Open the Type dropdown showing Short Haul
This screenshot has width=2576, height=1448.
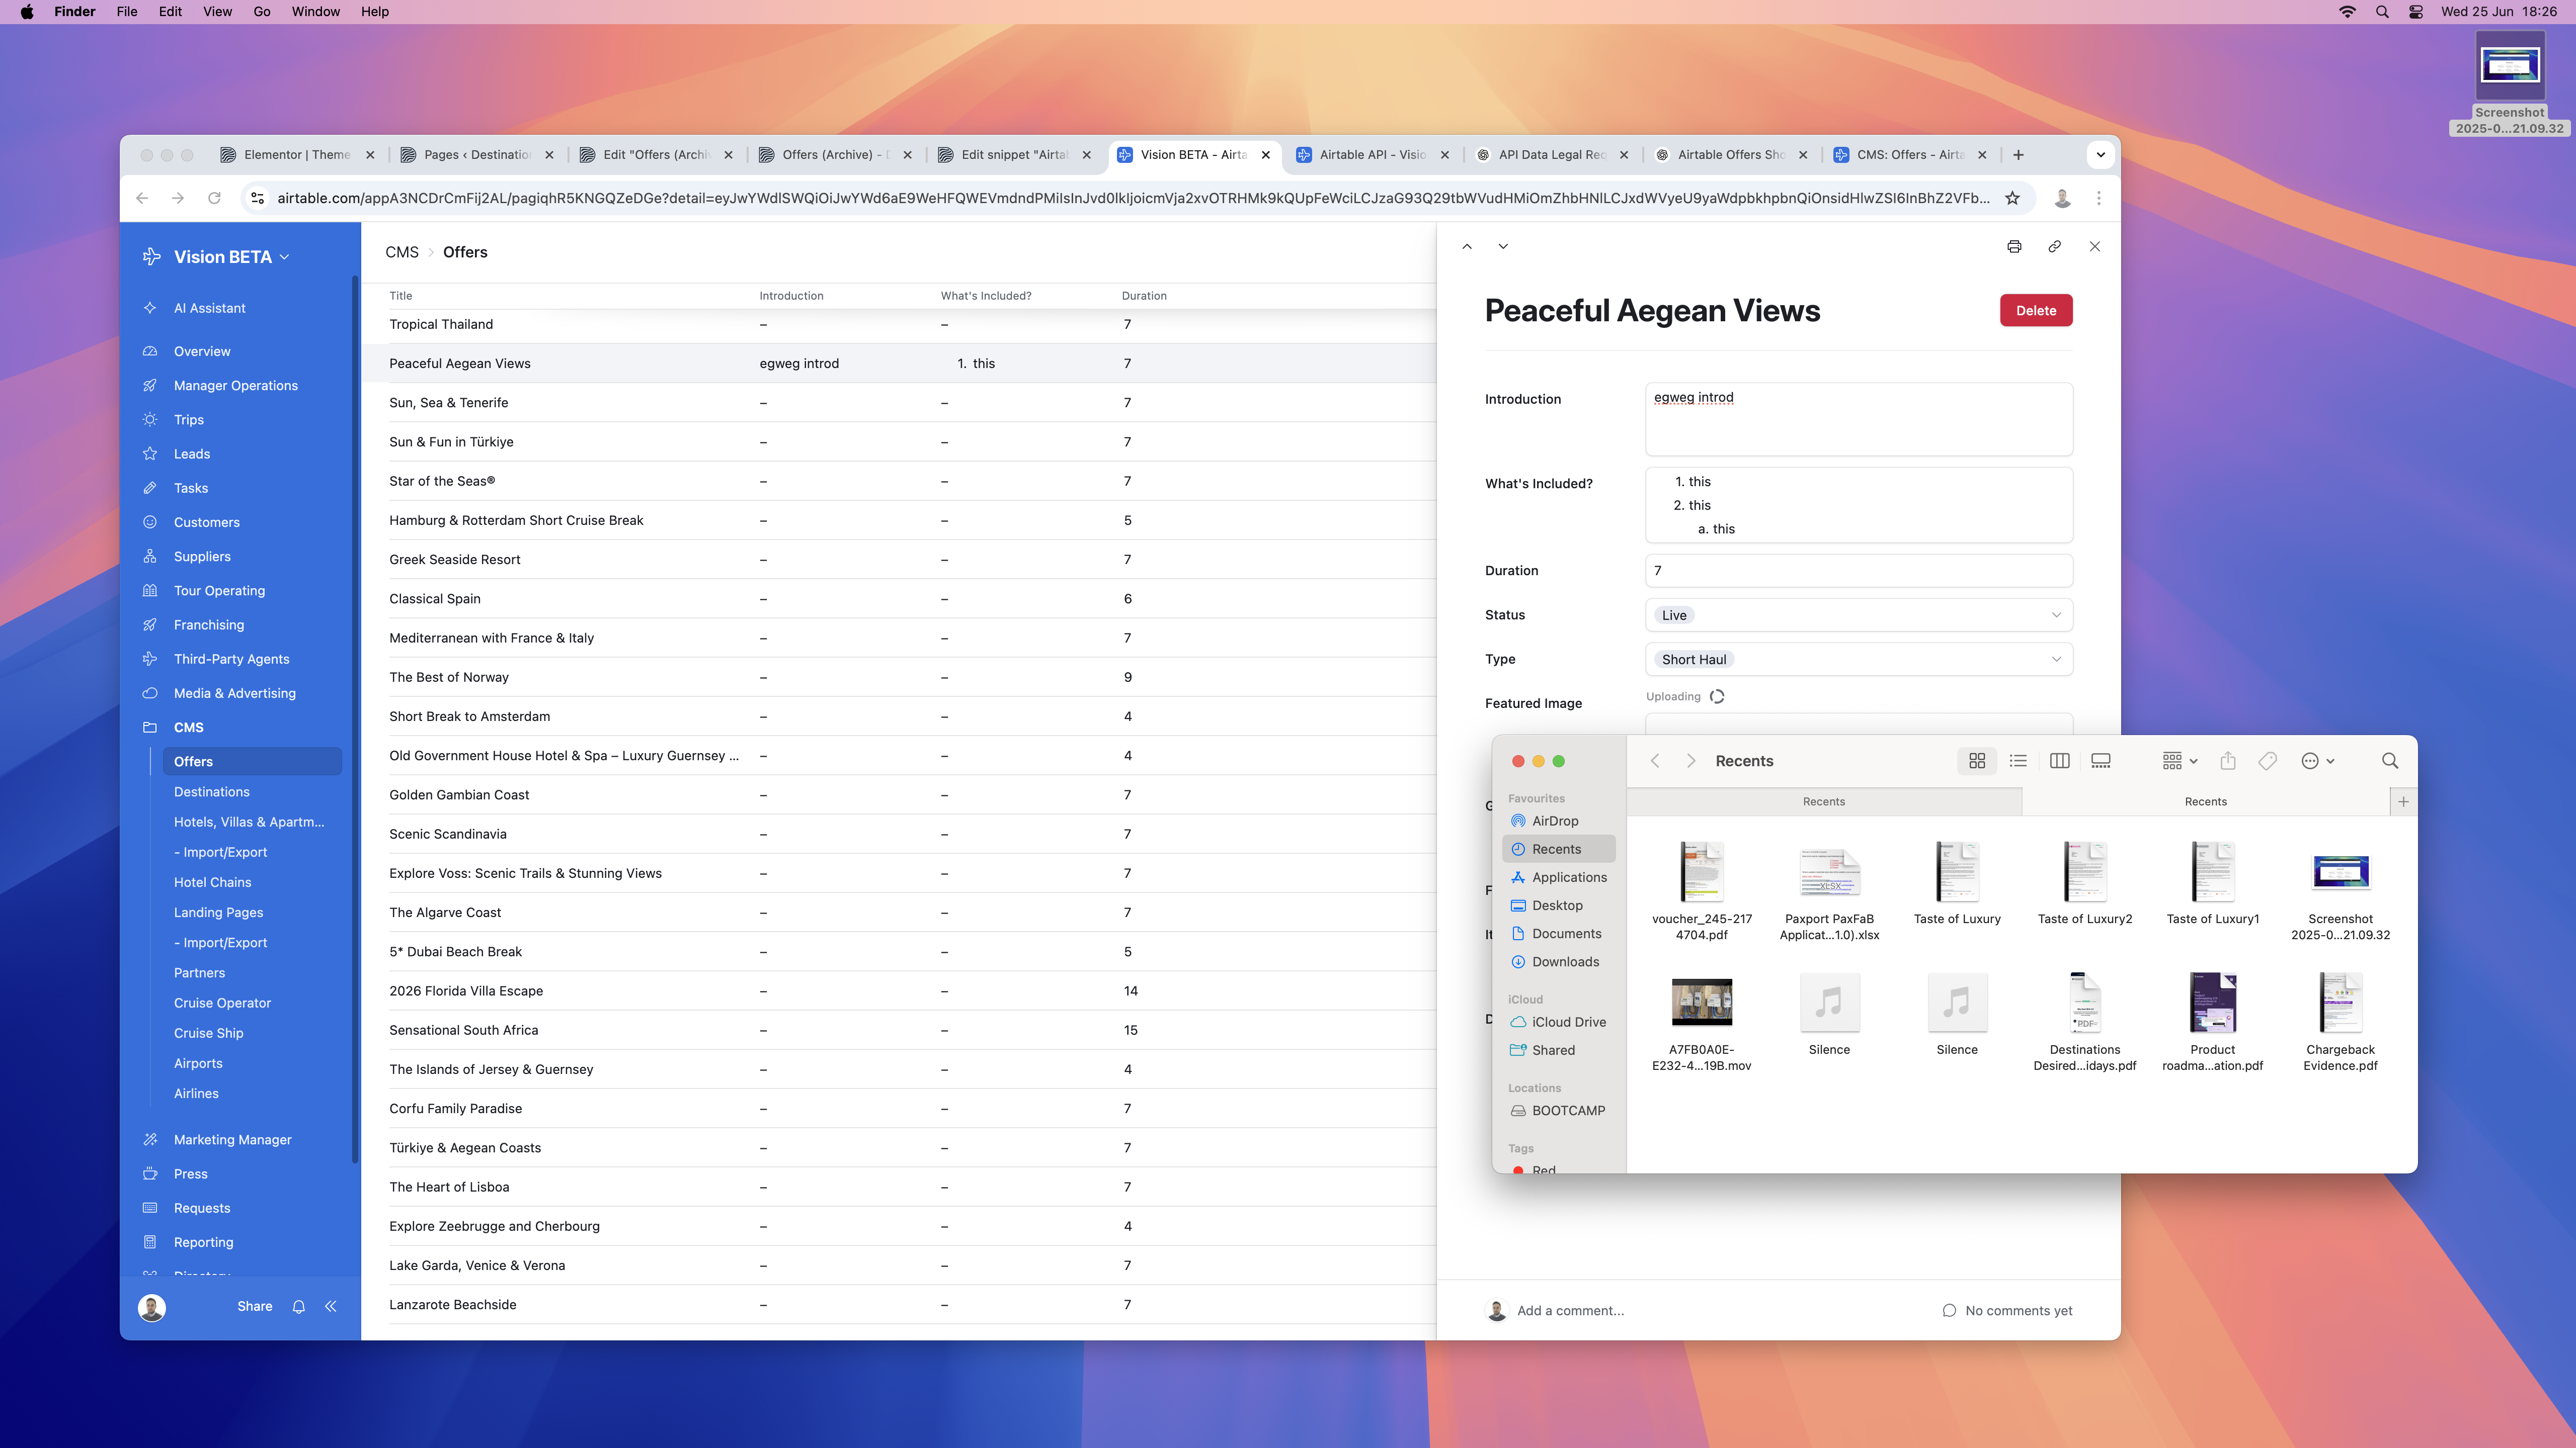point(1858,660)
